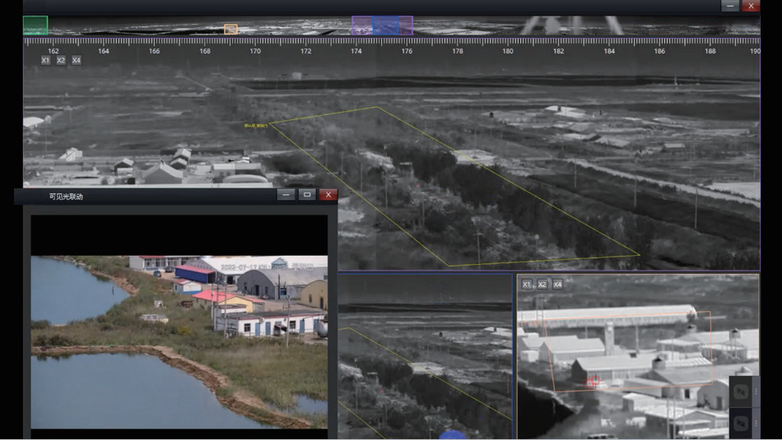The width and height of the screenshot is (782, 440).
Task: Click the 164 mark on the angle ruler
Action: (x=104, y=51)
